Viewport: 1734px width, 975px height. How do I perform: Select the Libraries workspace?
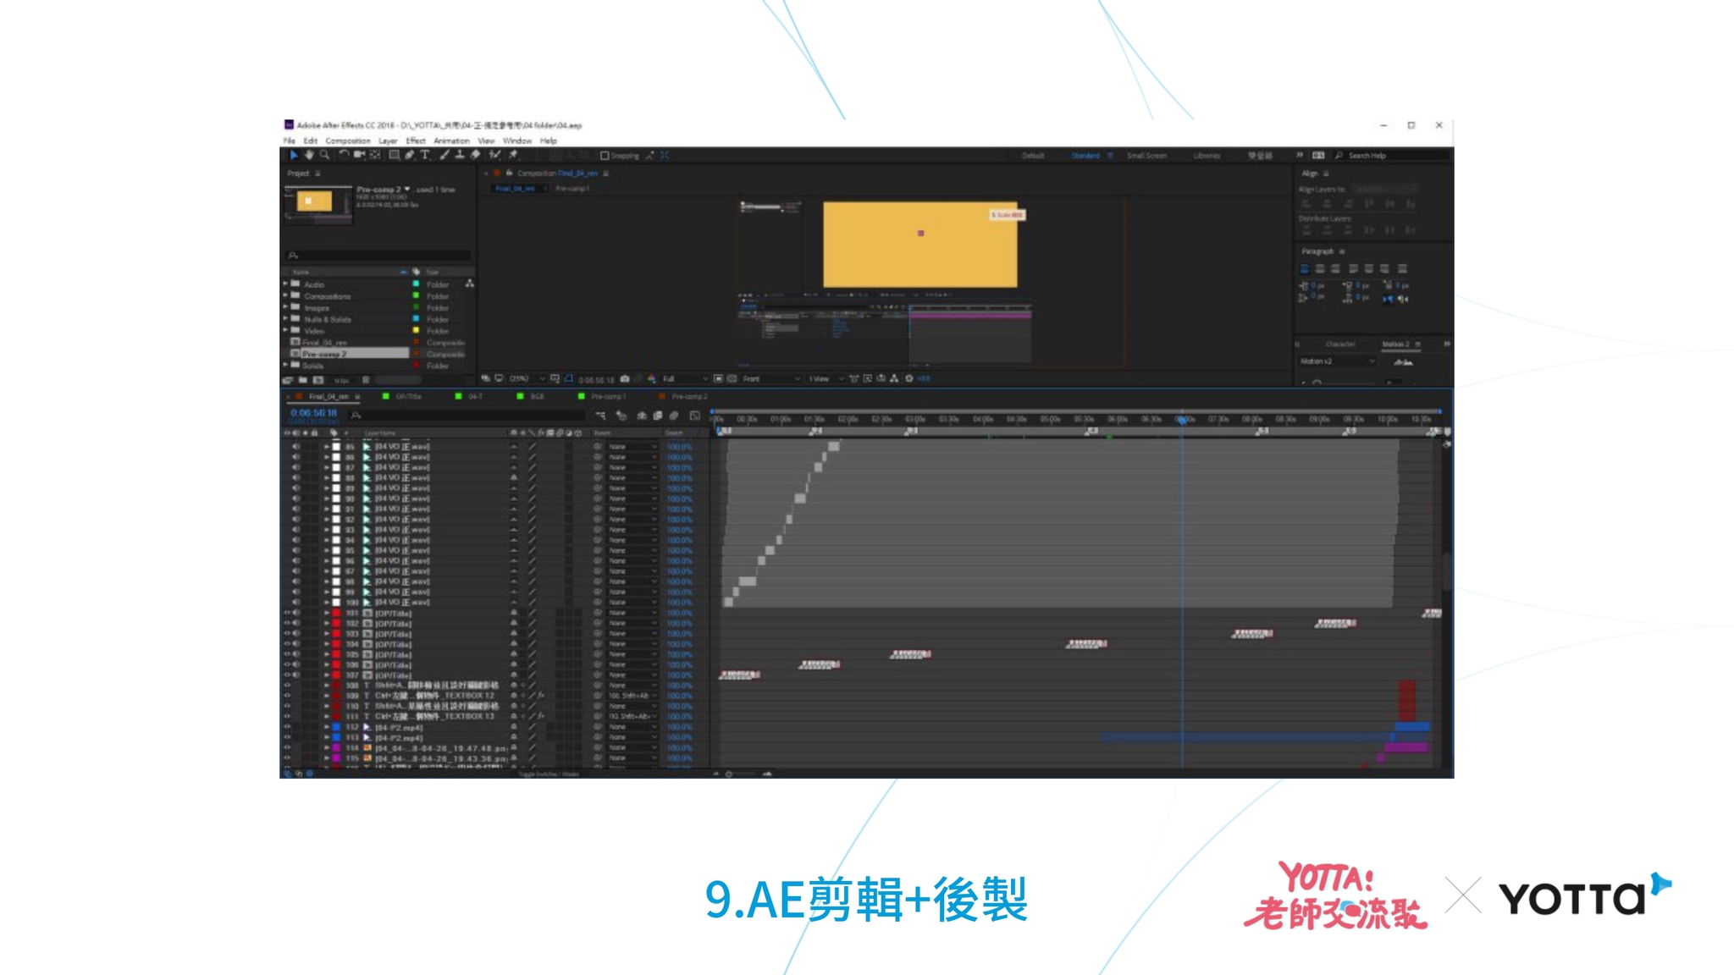[x=1207, y=156]
